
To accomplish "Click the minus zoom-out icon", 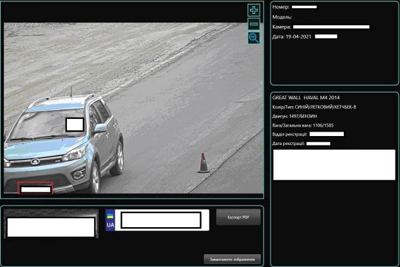I will click(253, 24).
